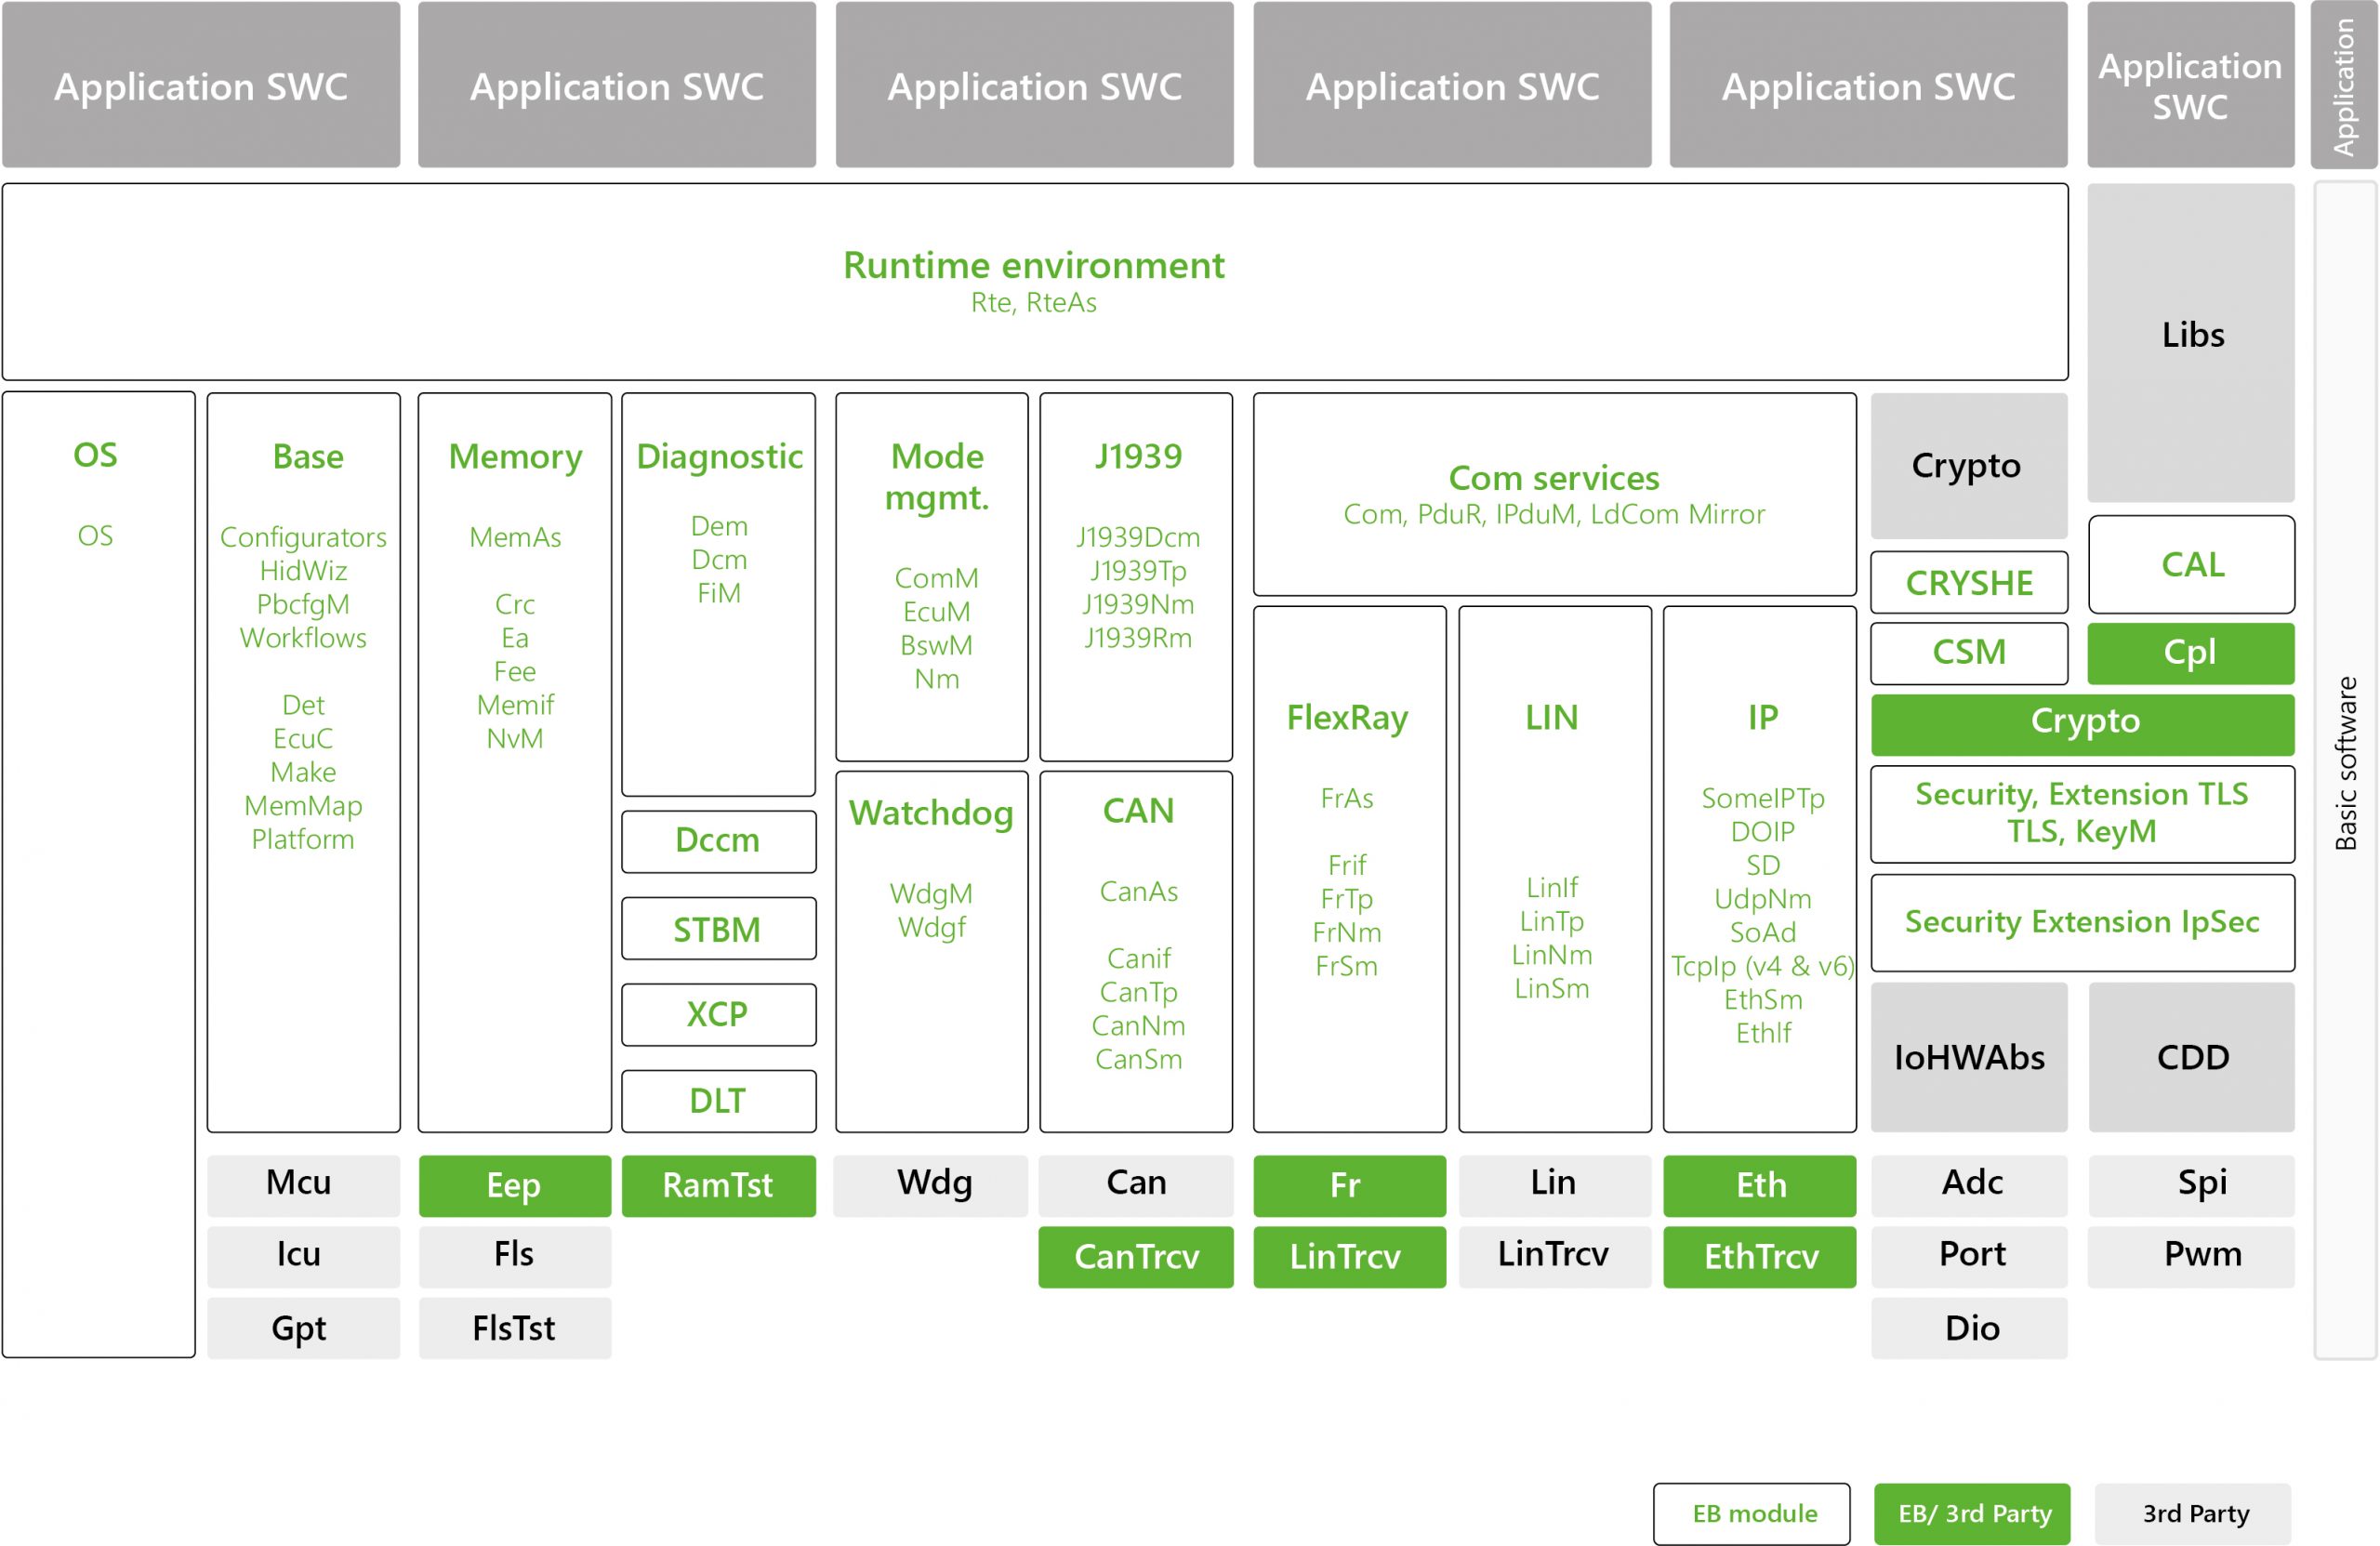The width and height of the screenshot is (2380, 1546).
Task: Select the Wdg driver block
Action: (931, 1185)
